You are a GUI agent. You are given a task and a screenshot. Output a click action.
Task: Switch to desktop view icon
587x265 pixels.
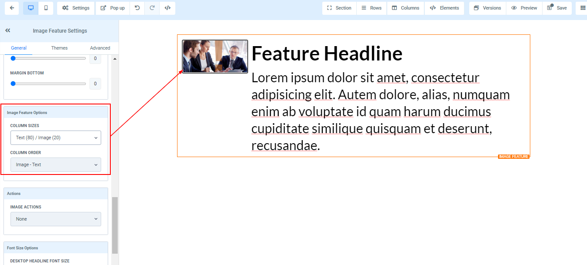pos(31,8)
